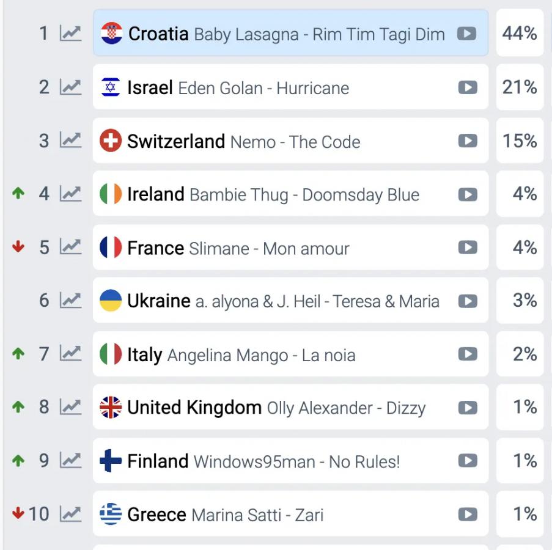Viewport: 552px width, 550px height.
Task: Play video for France's Mon amour
Action: [x=467, y=248]
